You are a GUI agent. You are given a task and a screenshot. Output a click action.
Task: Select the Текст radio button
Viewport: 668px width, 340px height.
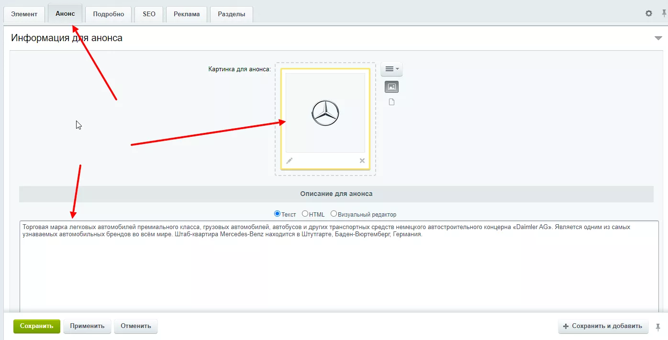tap(277, 214)
